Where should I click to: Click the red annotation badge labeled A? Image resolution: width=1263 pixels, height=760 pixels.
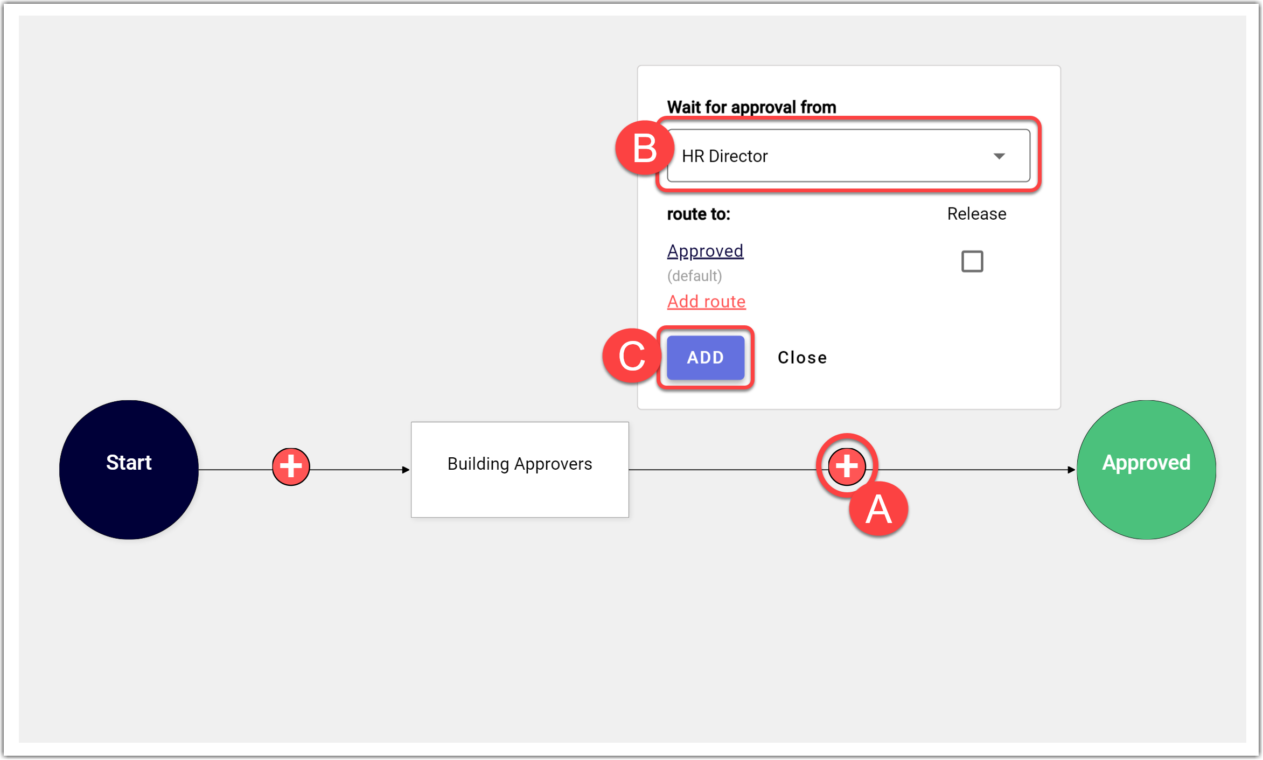click(878, 510)
